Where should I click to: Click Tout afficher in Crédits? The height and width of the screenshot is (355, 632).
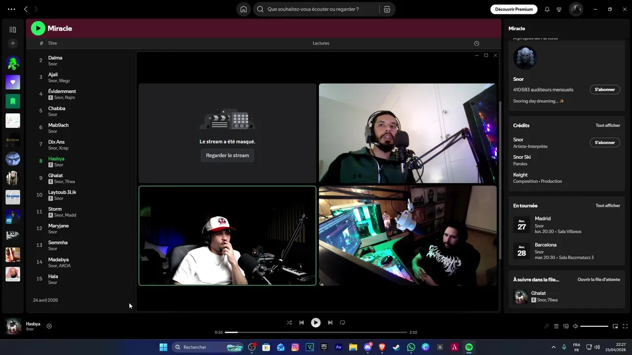point(608,125)
